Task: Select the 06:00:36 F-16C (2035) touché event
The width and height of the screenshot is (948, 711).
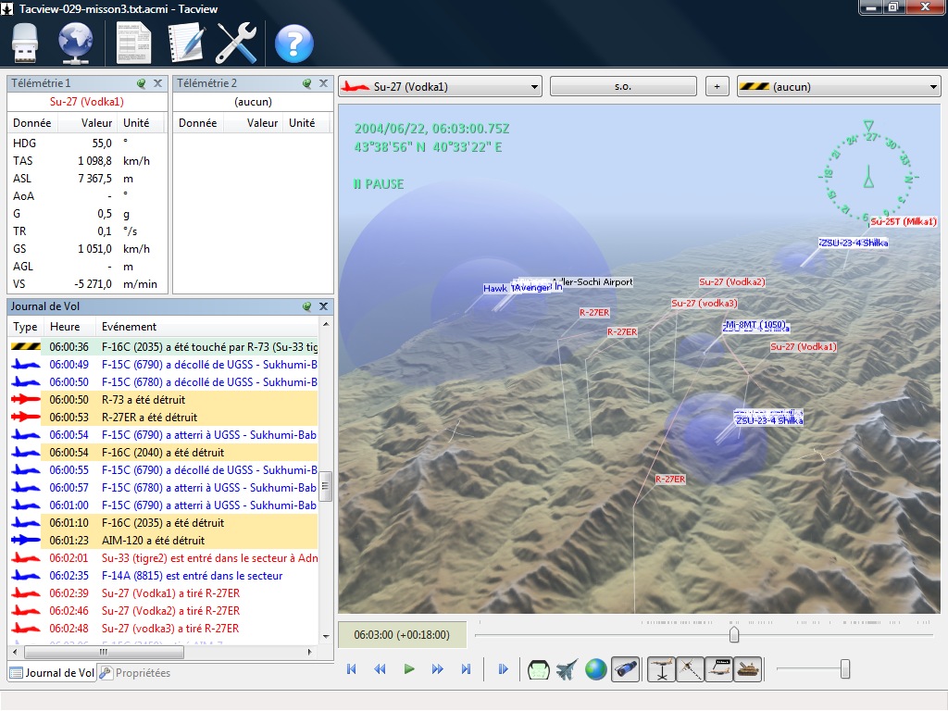Action: 163,347
